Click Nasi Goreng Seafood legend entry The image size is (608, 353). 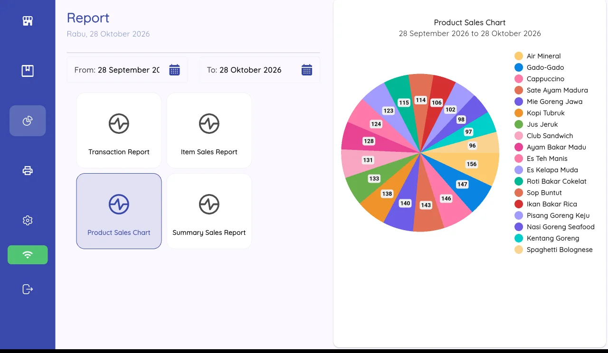pos(554,227)
